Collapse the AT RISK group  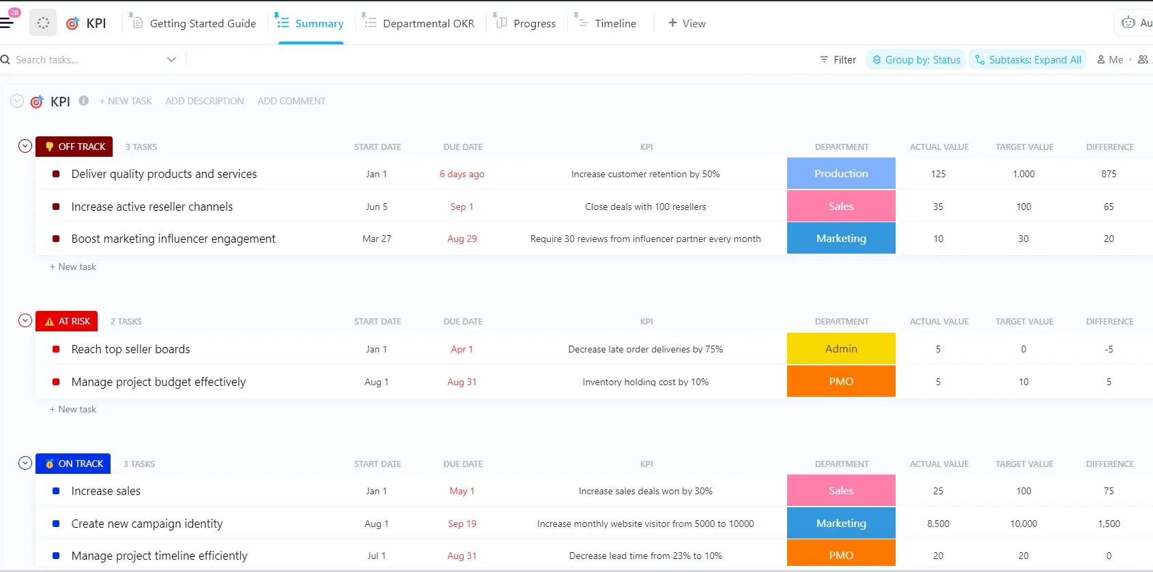(x=25, y=320)
